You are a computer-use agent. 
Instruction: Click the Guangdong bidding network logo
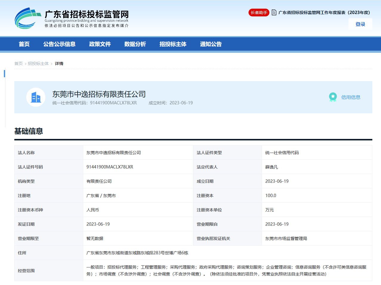coord(27,18)
